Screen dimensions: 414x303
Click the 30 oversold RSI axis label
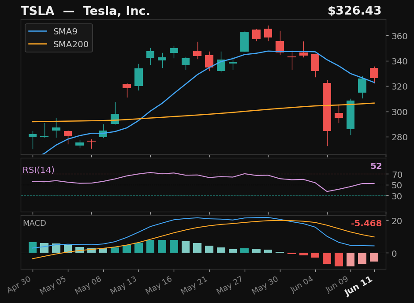(396, 196)
